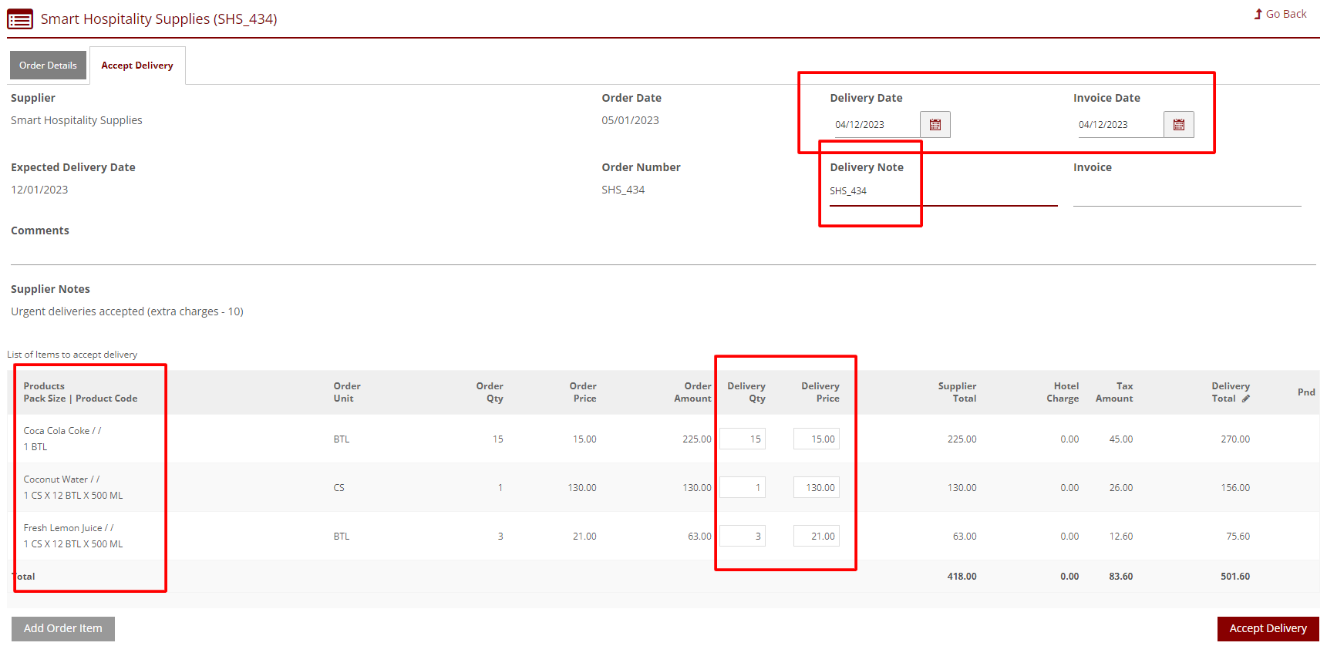Edit the Delivery Note field

pos(942,191)
